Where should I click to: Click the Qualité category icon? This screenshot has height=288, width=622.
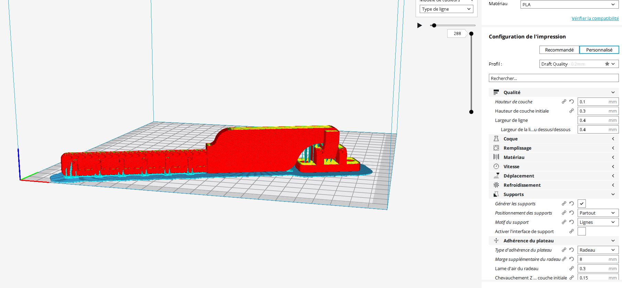[x=496, y=92]
